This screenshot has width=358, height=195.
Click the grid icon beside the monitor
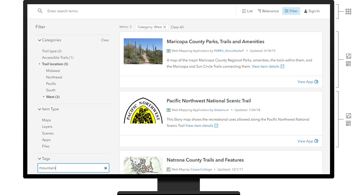click(x=348, y=12)
